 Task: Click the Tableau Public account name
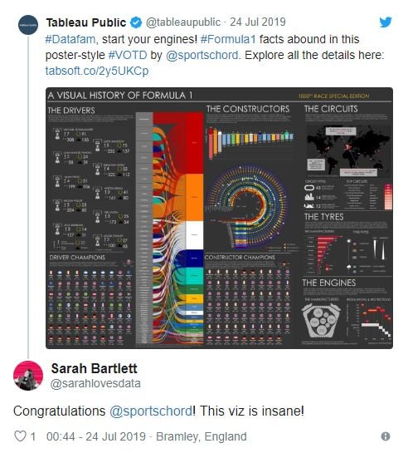pos(86,22)
